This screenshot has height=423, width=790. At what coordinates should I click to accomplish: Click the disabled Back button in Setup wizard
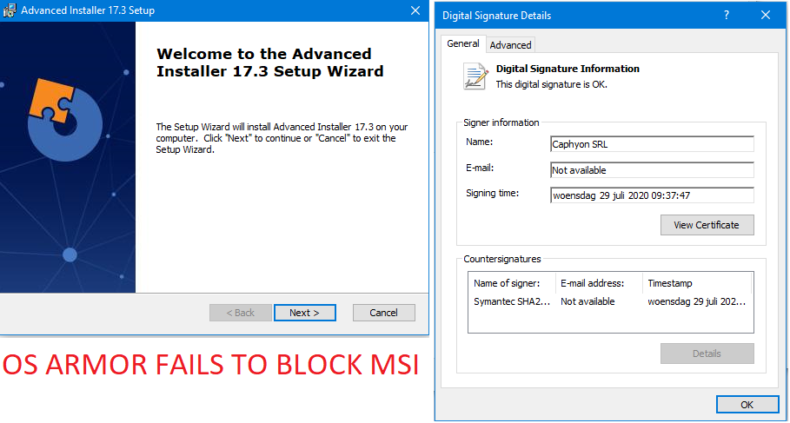(x=241, y=313)
